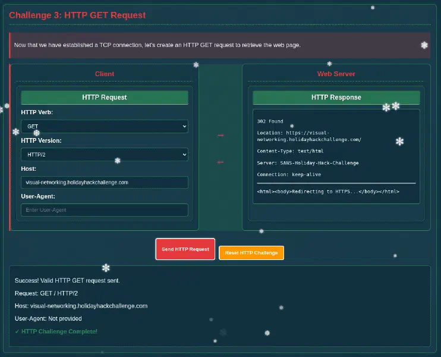
Task: Click the 'HTTP Version:' label
Action: (41, 140)
